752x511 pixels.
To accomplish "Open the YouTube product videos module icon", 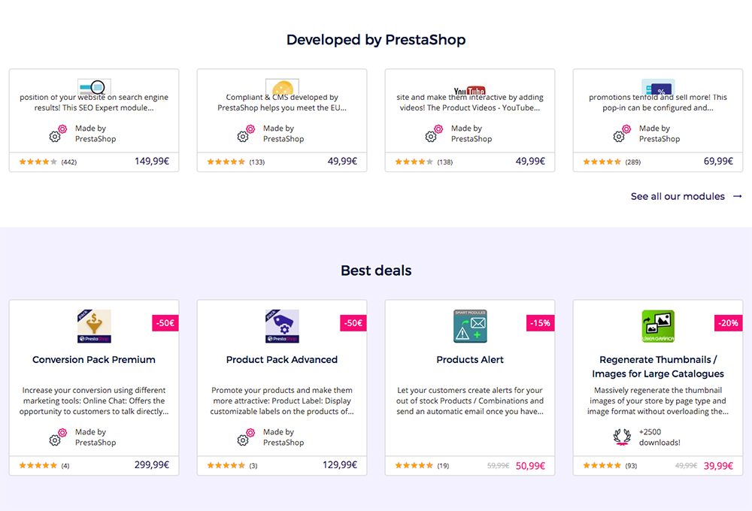I will (x=470, y=89).
